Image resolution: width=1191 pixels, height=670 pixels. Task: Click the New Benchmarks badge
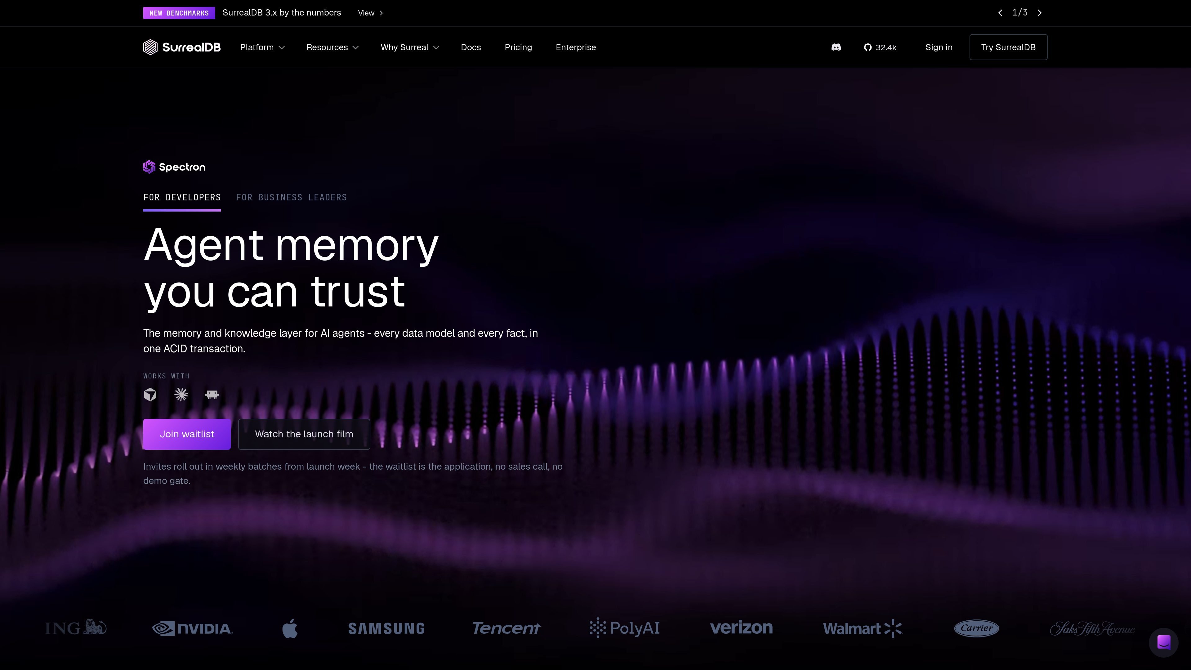tap(179, 13)
